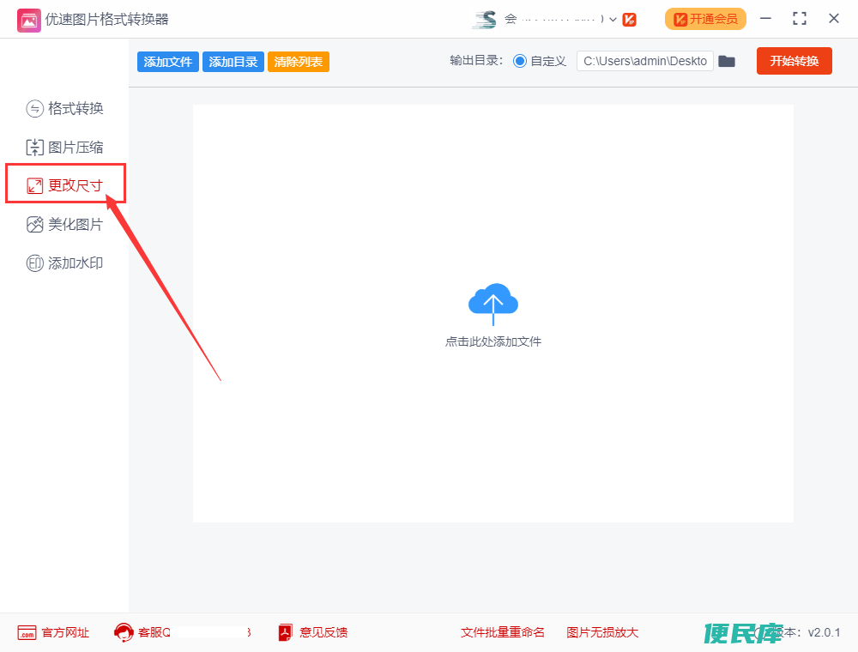
Task: Click the user avatar icon
Action: (485, 20)
